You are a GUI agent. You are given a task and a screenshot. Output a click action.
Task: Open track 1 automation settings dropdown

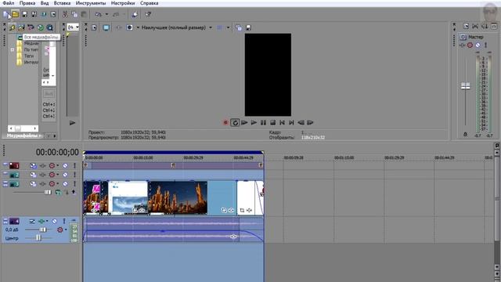(x=58, y=165)
